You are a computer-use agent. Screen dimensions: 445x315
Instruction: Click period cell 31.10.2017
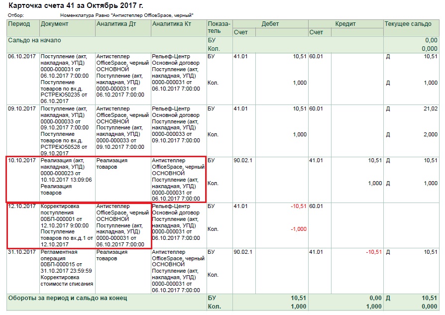click(22, 252)
